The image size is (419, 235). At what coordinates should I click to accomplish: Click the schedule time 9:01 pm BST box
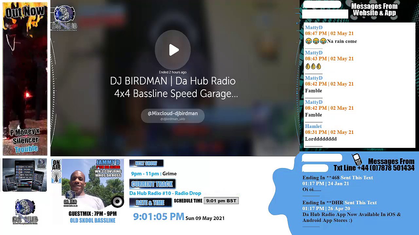click(221, 201)
